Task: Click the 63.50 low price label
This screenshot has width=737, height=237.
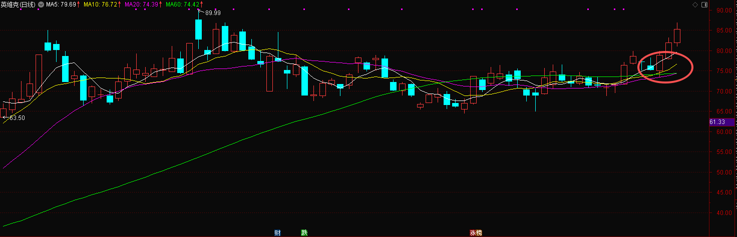Action: pos(17,118)
